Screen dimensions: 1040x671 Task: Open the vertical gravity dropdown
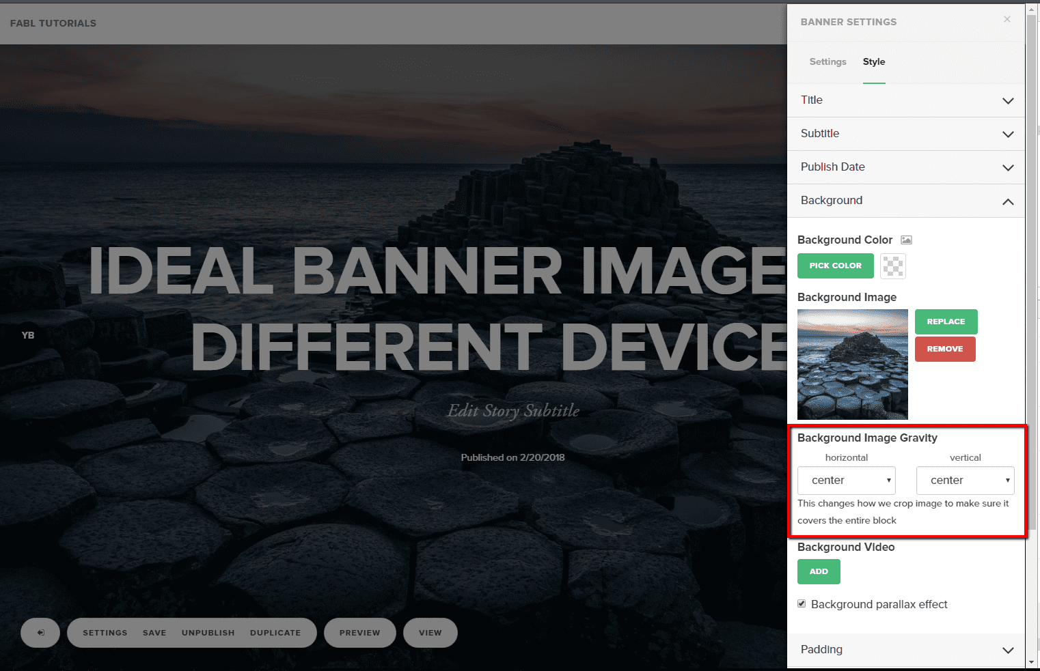tap(965, 481)
